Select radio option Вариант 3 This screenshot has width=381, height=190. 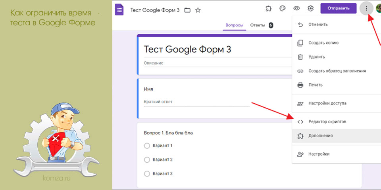coord(147,174)
